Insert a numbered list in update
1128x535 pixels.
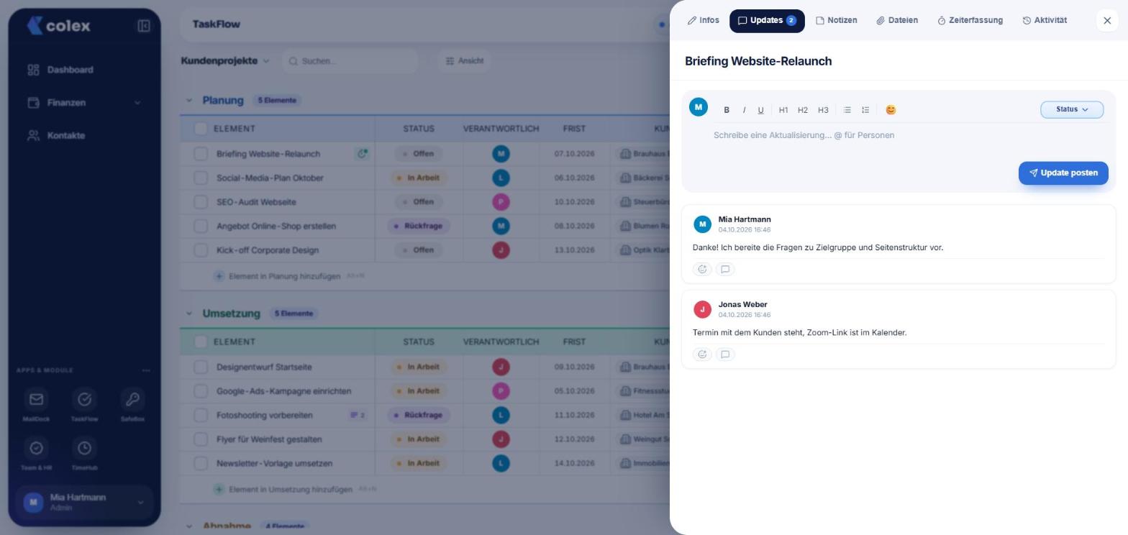(x=865, y=110)
